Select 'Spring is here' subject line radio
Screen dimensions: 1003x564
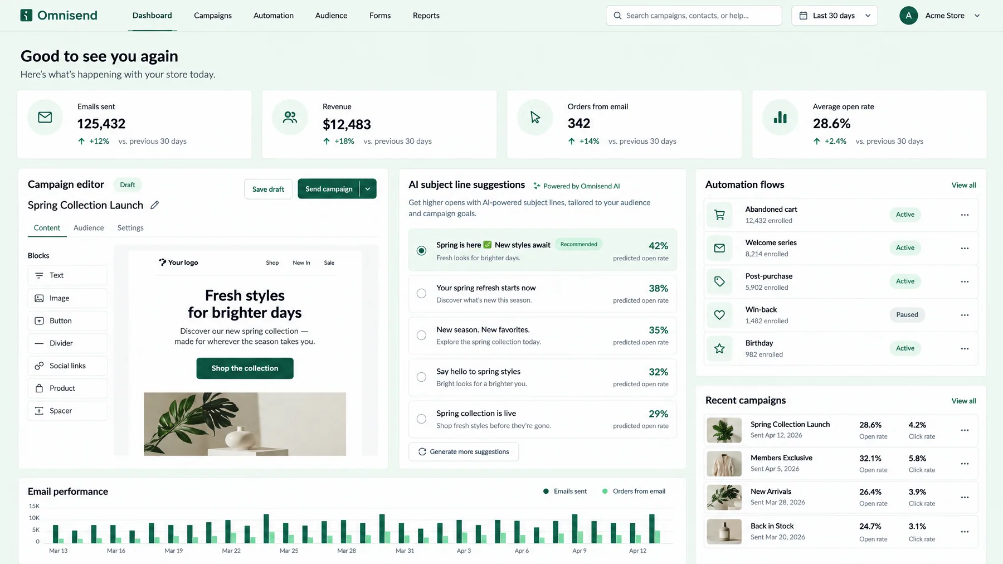[421, 251]
